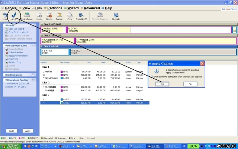Select D: (NTFS) block in disk map
238x149 pixels.
[149, 30]
